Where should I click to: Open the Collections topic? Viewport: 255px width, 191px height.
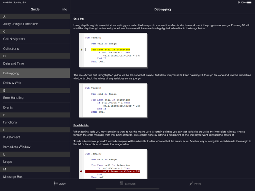[35, 48]
